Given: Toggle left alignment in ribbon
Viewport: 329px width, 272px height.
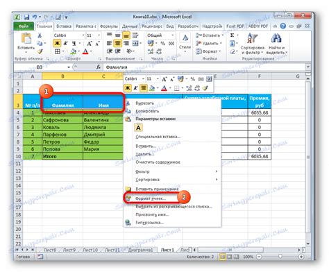Looking at the screenshot, I should click(x=109, y=43).
